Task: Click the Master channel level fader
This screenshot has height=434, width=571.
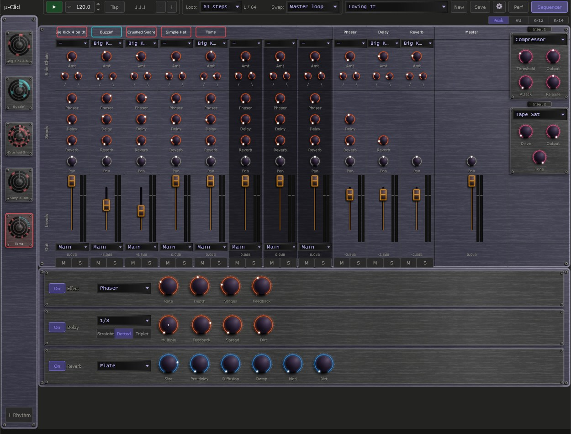Action: (x=471, y=181)
